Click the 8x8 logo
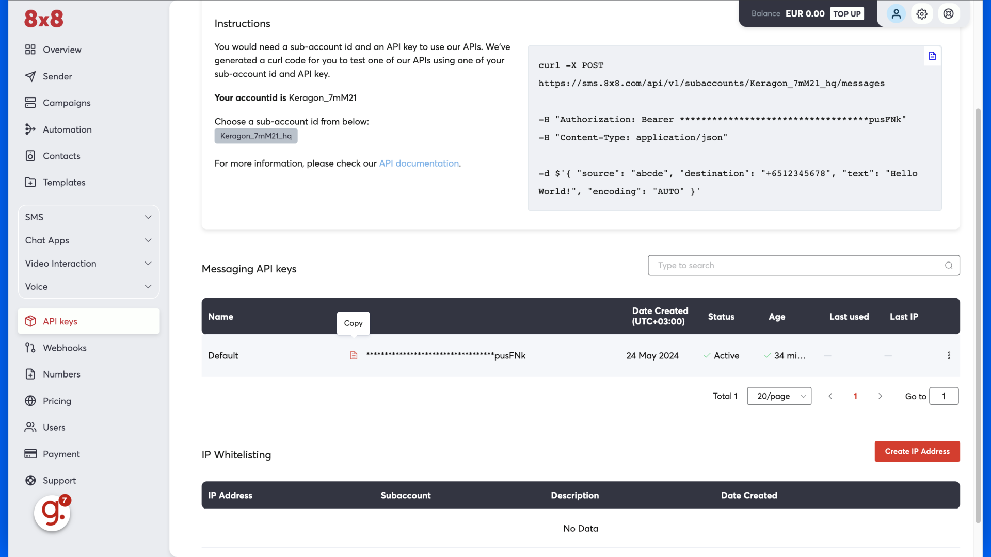This screenshot has height=557, width=991. click(x=44, y=19)
